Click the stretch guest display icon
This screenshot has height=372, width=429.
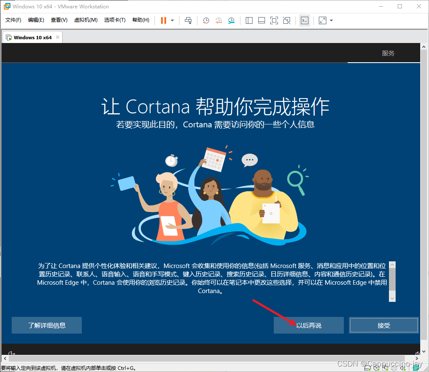[323, 20]
